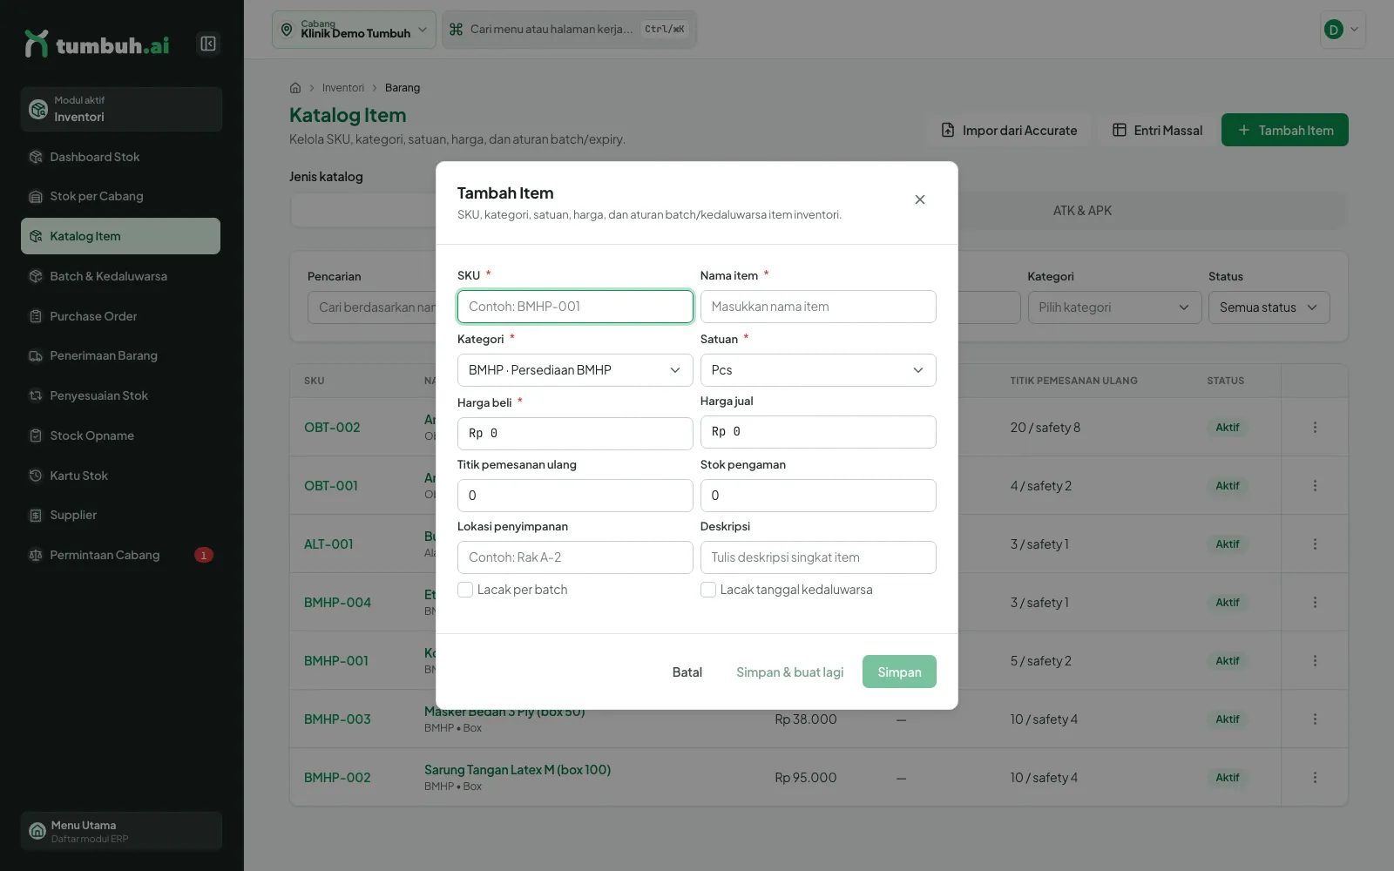The height and width of the screenshot is (871, 1394).
Task: Open row actions for OBT-001
Action: pyautogui.click(x=1315, y=486)
